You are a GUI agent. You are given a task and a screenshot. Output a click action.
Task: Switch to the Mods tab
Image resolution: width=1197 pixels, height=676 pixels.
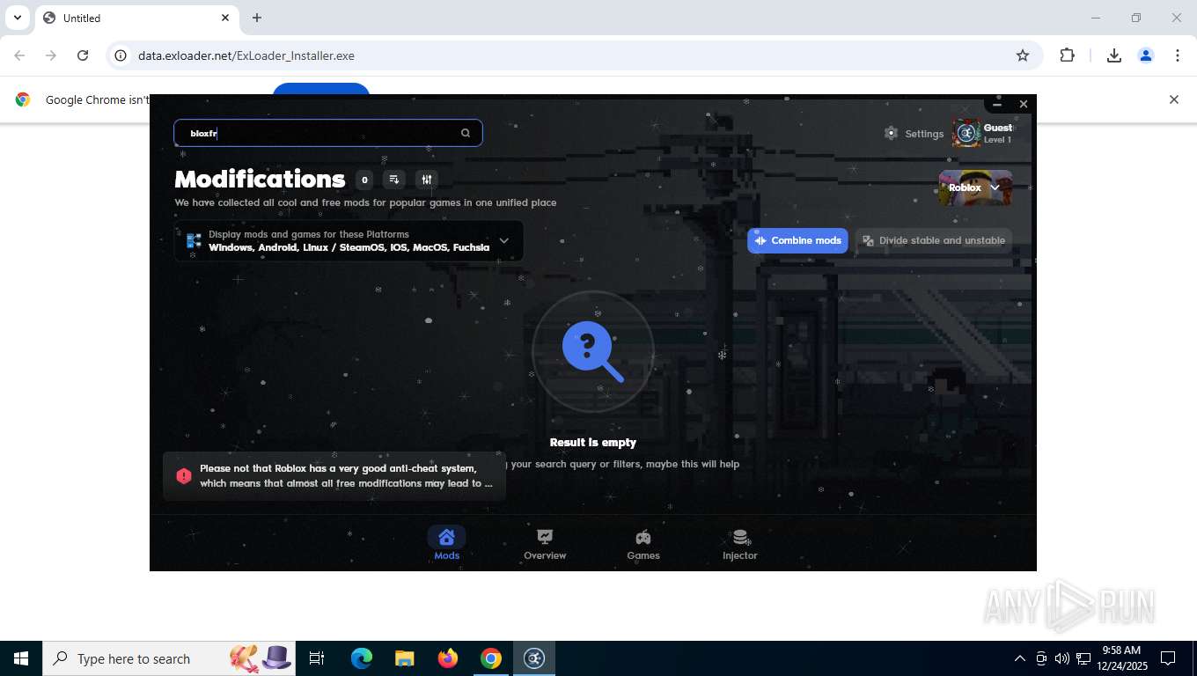click(x=446, y=544)
